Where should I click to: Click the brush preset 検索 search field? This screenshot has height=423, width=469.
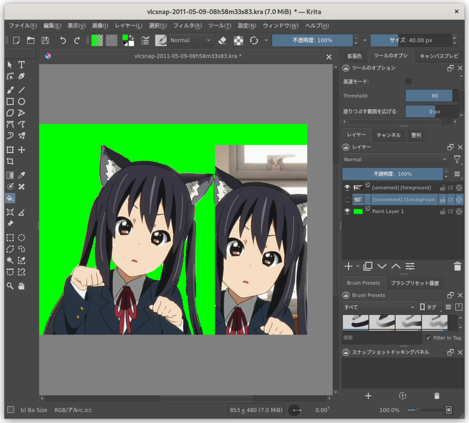pyautogui.click(x=382, y=338)
